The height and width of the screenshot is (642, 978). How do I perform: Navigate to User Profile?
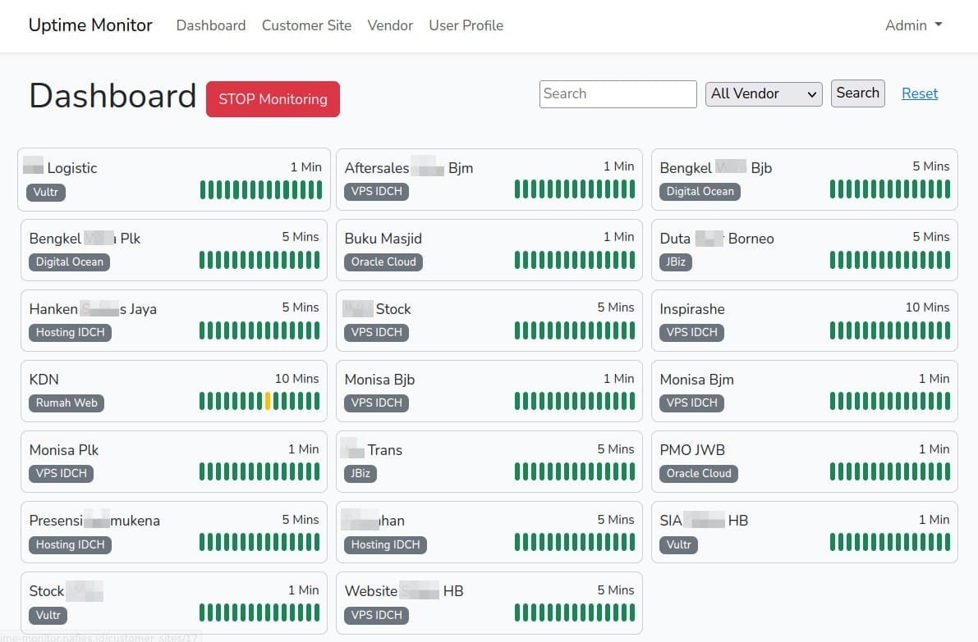466,25
